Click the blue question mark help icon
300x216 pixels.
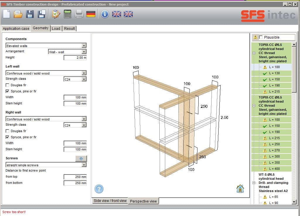click(x=99, y=189)
